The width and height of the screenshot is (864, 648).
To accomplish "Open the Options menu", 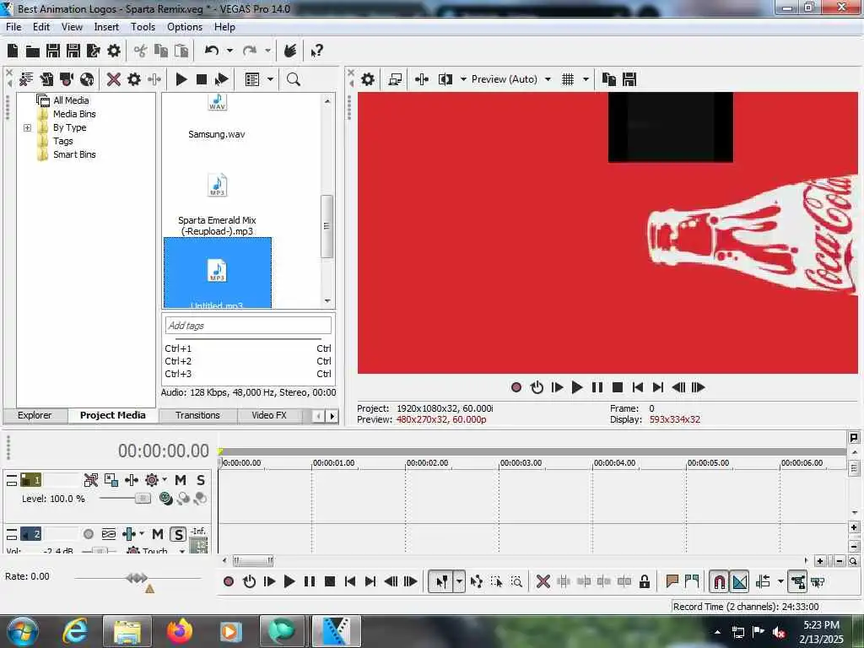I will point(185,27).
